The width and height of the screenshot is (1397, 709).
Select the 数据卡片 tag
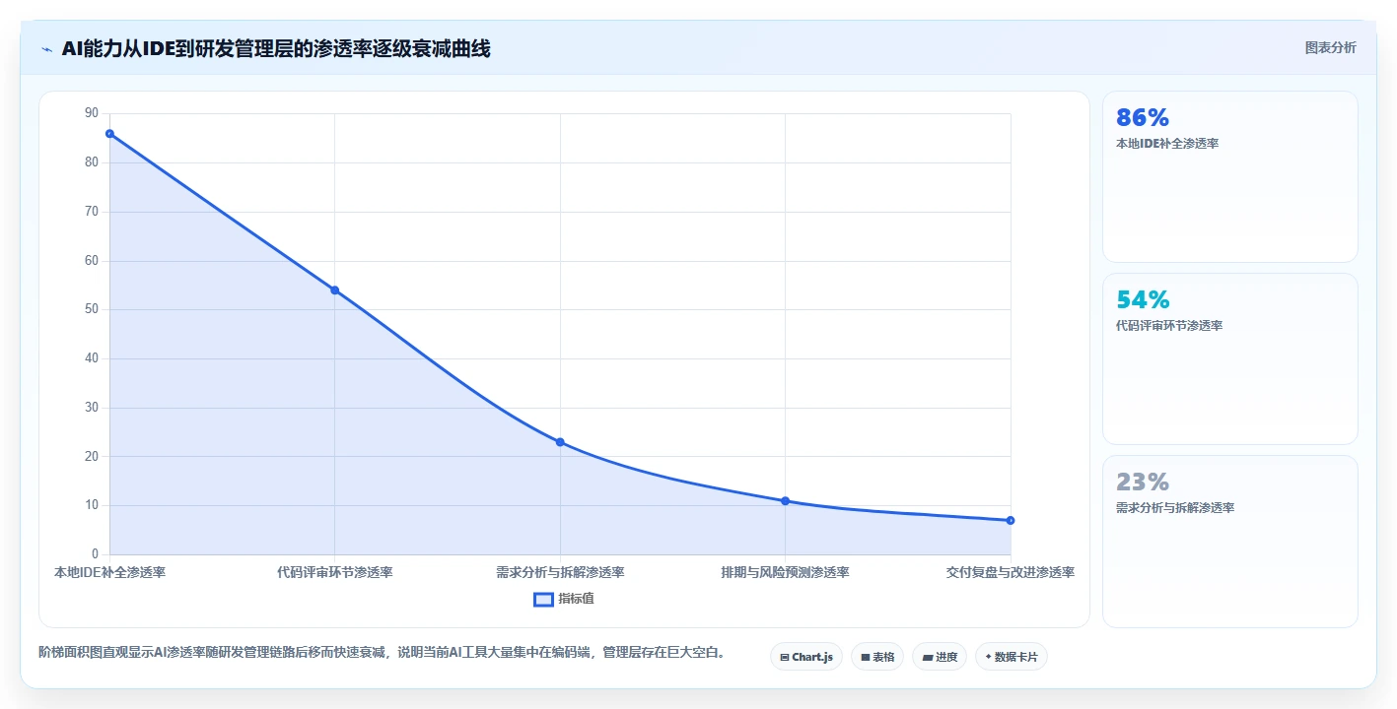(x=1011, y=657)
